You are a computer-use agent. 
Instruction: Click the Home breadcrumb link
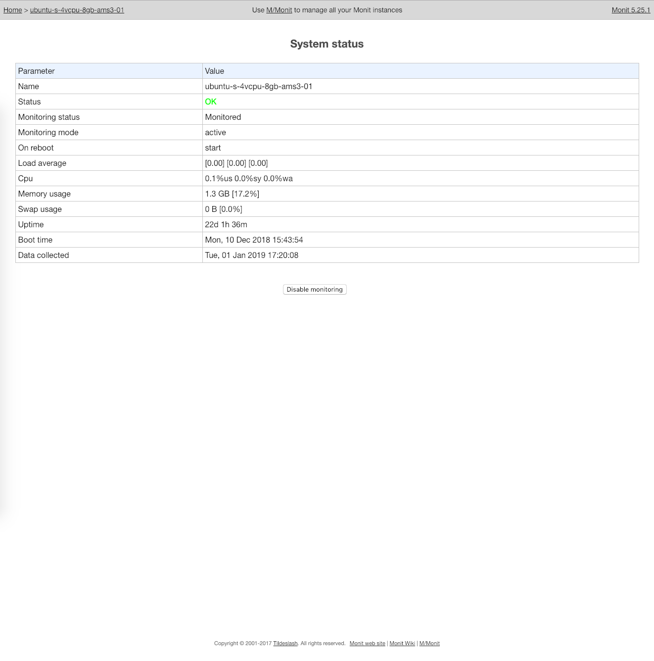pyautogui.click(x=12, y=10)
